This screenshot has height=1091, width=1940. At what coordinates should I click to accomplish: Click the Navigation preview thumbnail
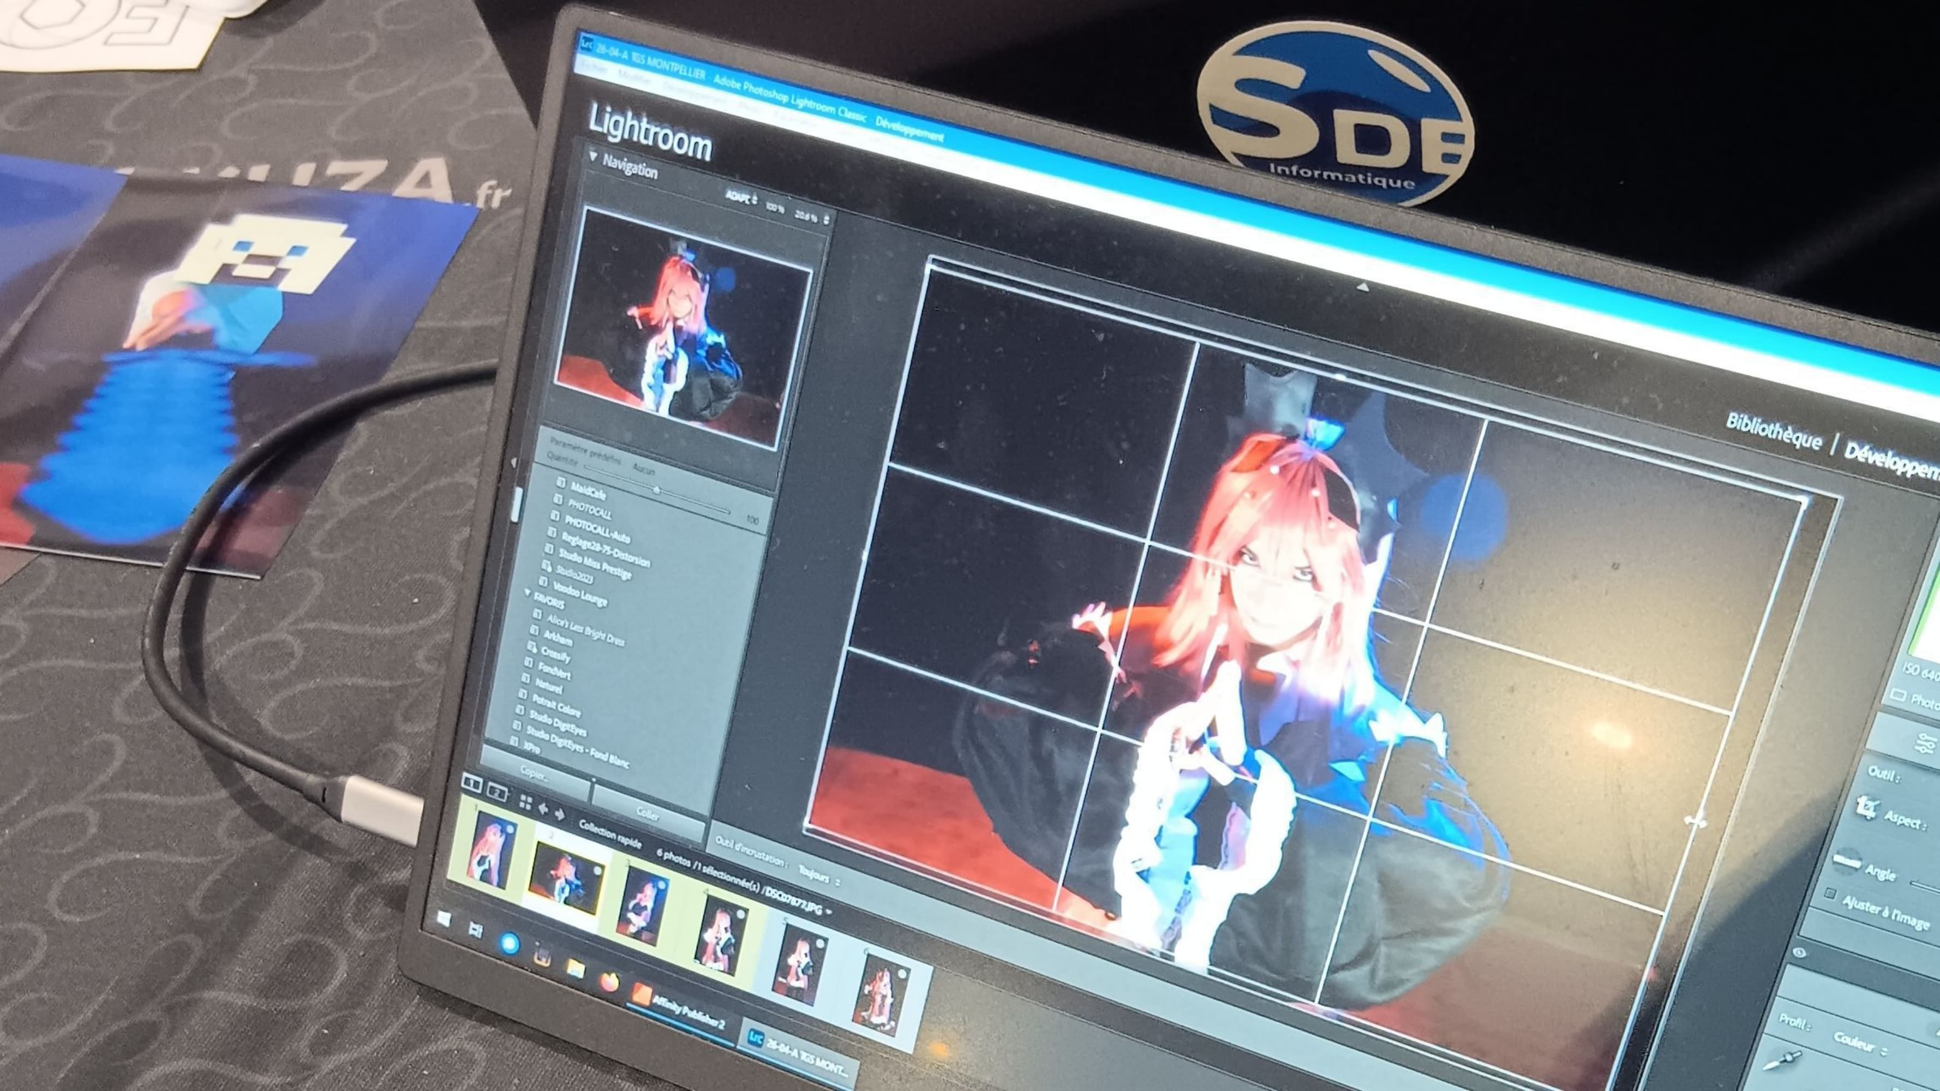[x=683, y=328]
